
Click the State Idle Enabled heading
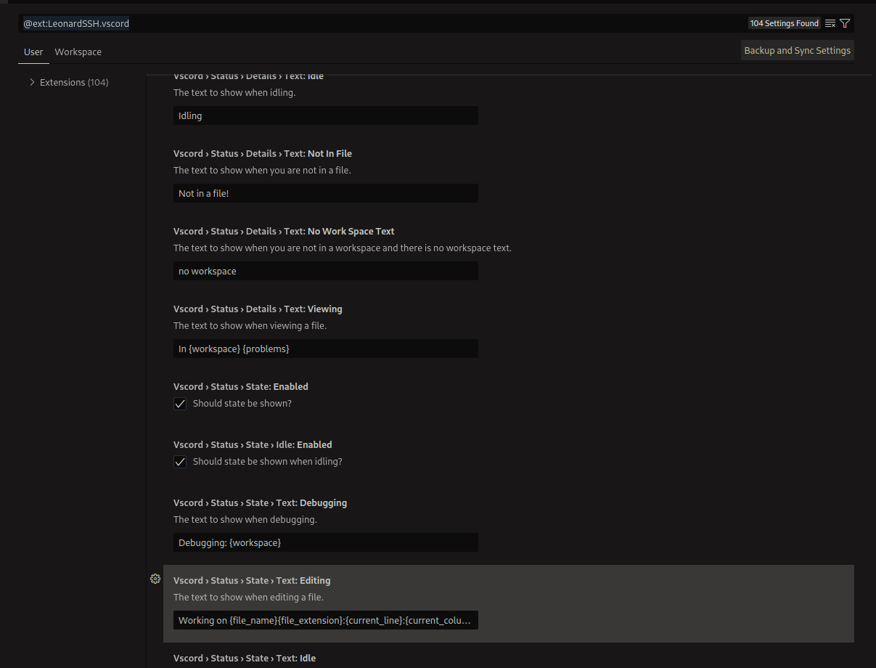[253, 444]
